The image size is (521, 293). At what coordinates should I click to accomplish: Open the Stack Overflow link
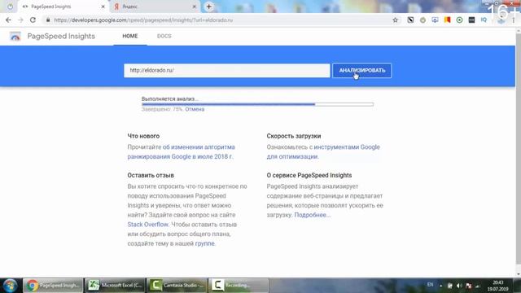click(148, 225)
